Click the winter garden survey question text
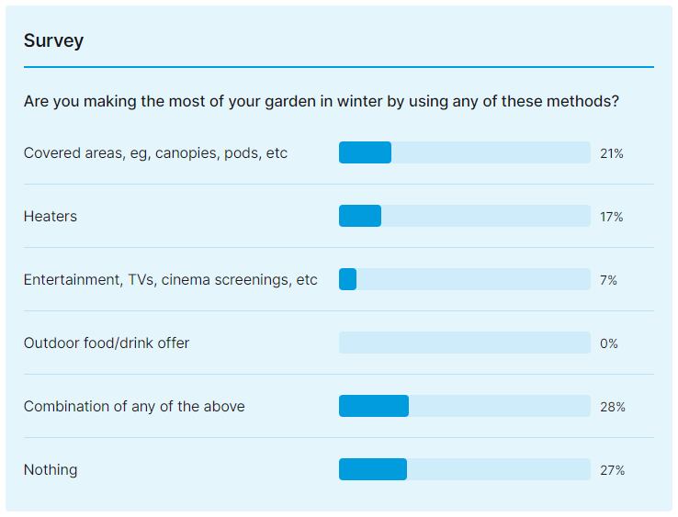Screen dimensions: 678x517 (x=321, y=101)
